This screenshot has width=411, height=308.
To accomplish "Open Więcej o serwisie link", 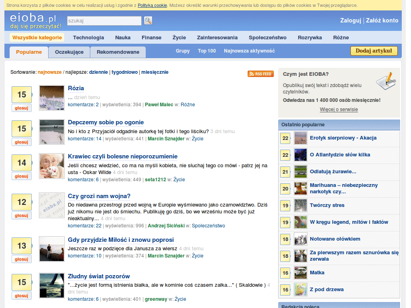I will pos(339,109).
